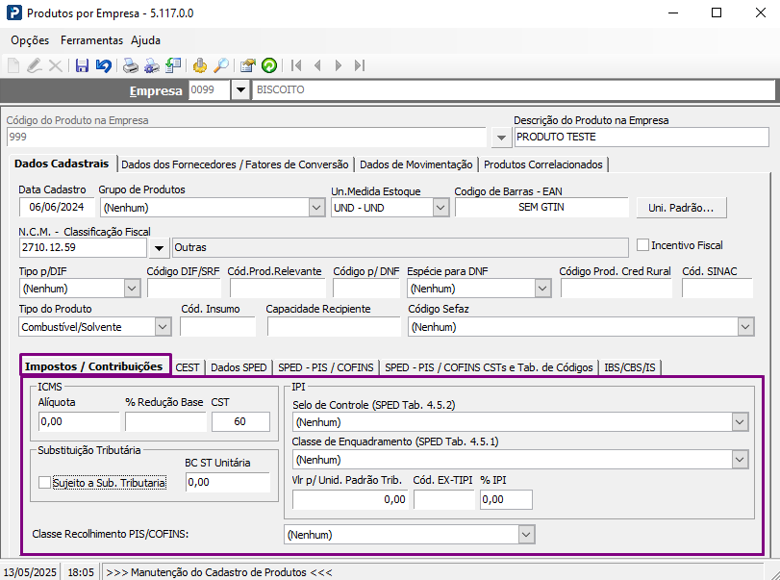The image size is (780, 580).
Task: Click the Uni. Padrão... button
Action: (x=681, y=208)
